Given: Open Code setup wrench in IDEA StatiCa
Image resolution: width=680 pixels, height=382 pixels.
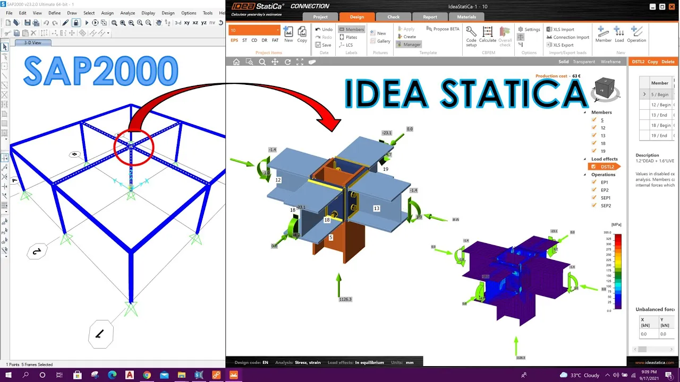Looking at the screenshot, I should coord(471,35).
